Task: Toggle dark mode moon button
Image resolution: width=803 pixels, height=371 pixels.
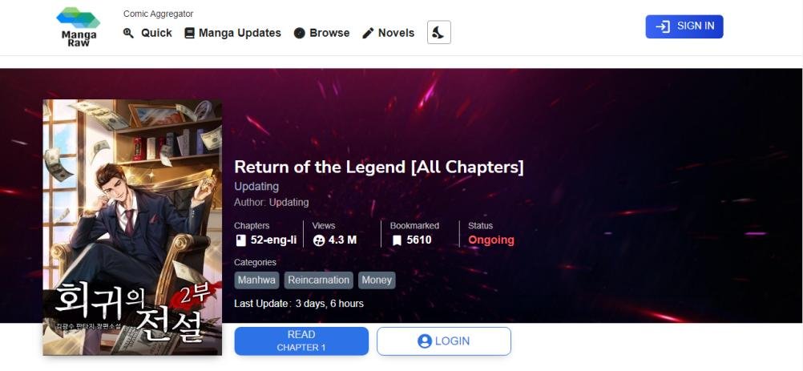Action: pyautogui.click(x=439, y=32)
